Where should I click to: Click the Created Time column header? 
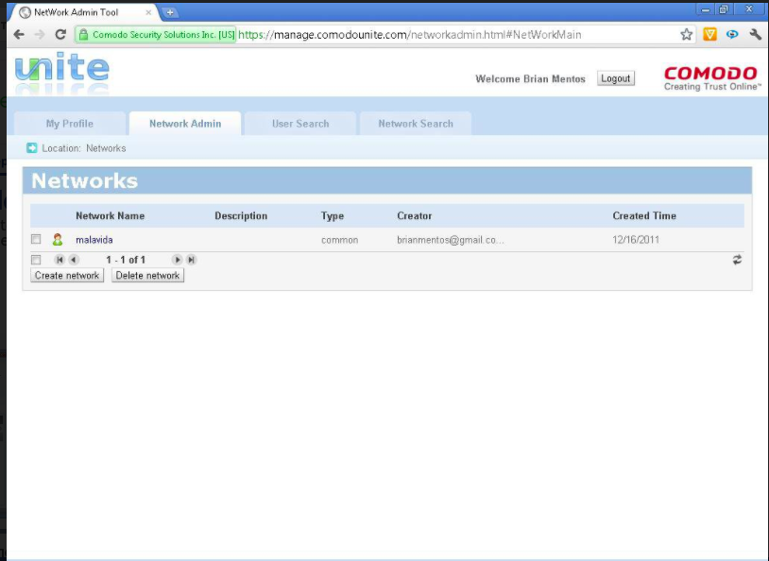644,215
